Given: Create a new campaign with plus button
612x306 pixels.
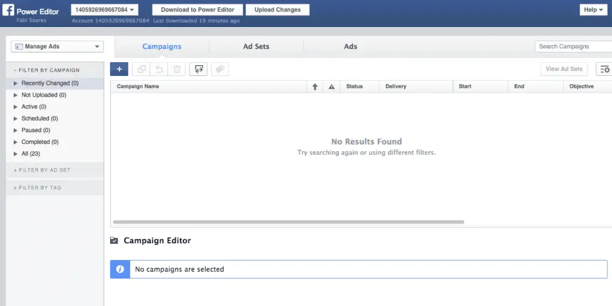Looking at the screenshot, I should click(119, 69).
